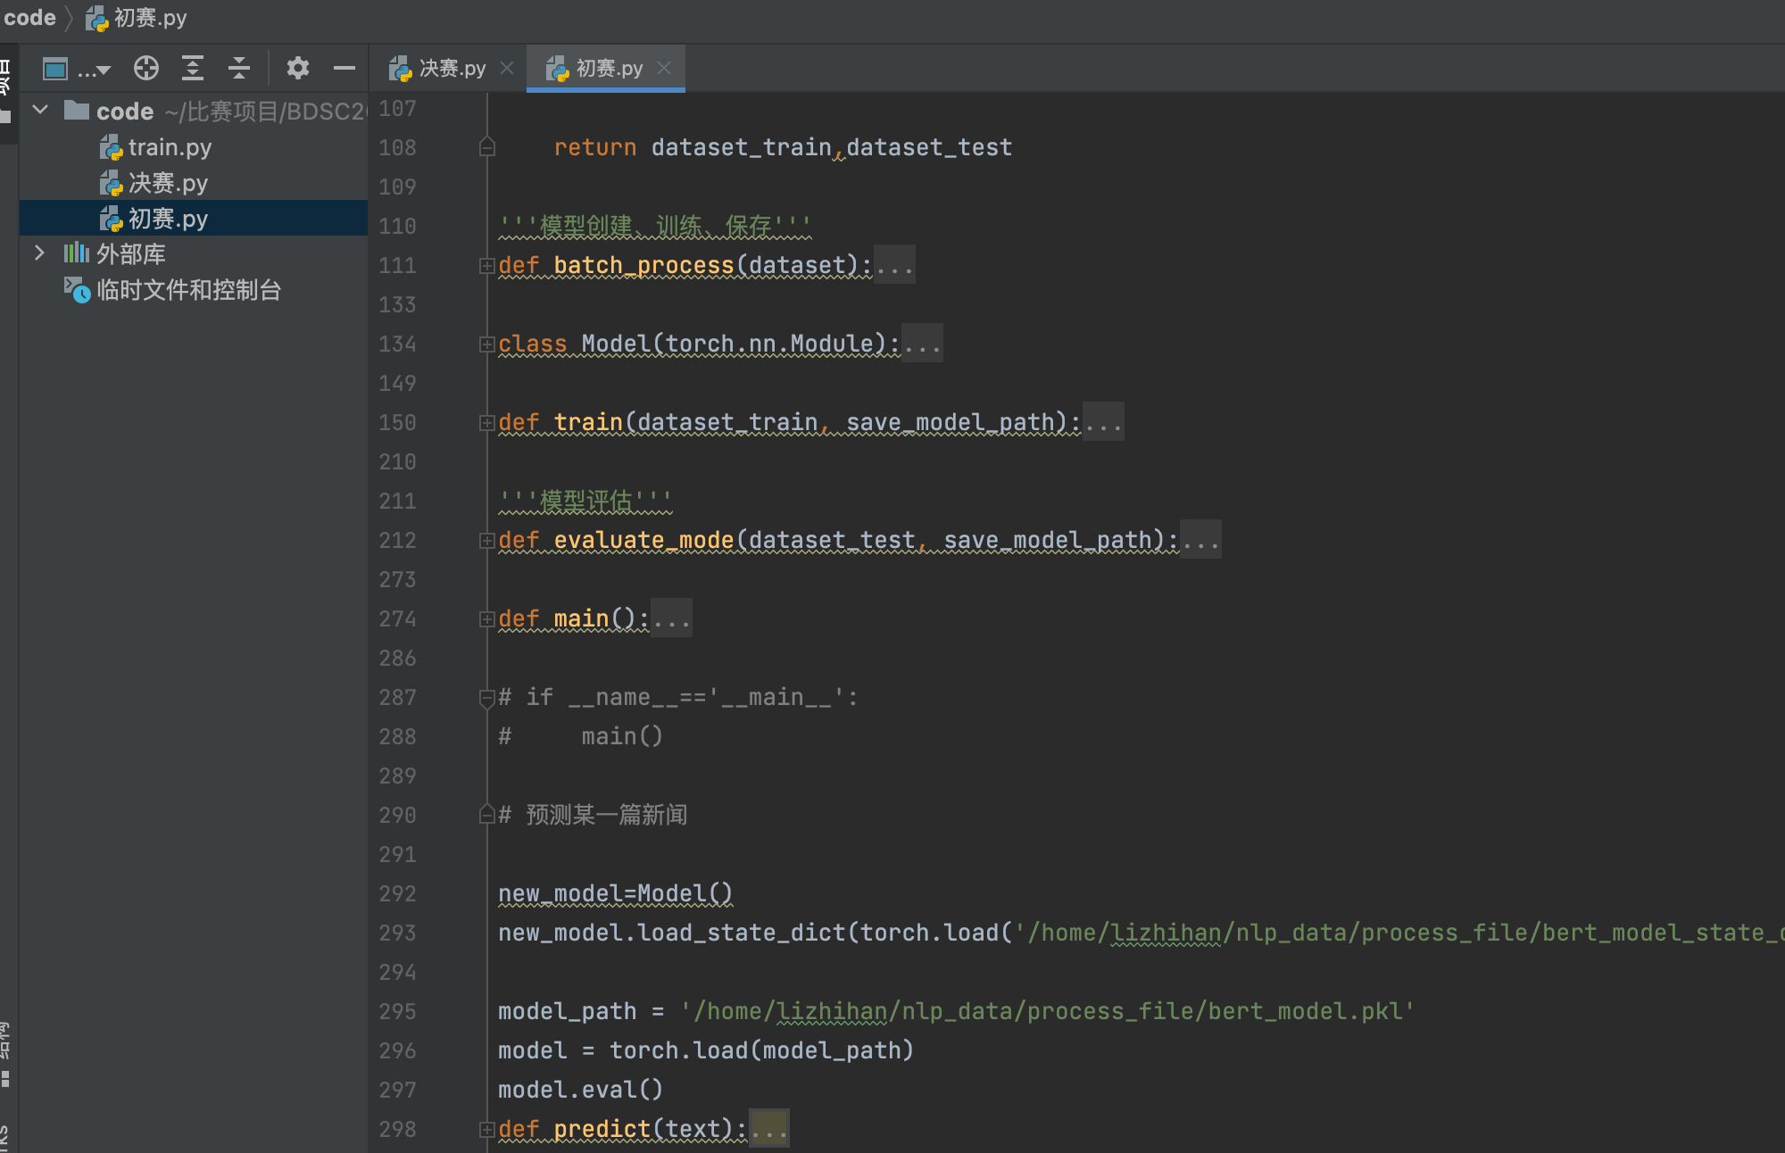Select the code root folder
The width and height of the screenshot is (1785, 1153).
click(125, 112)
